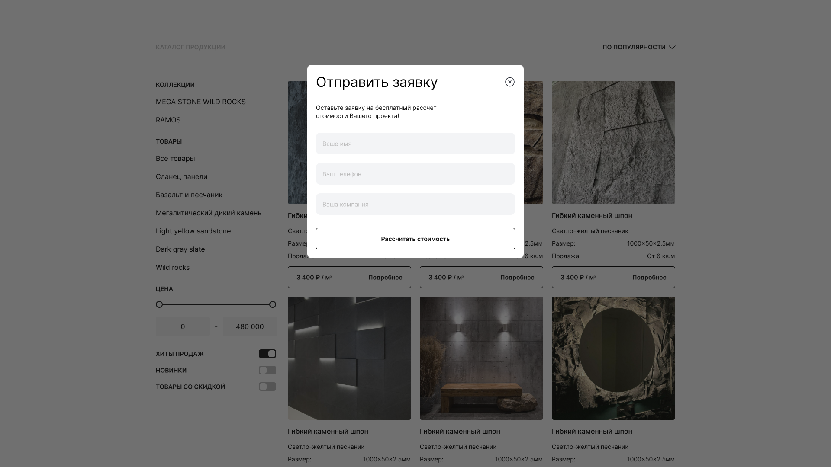Viewport: 831px width, 467px height.
Task: Click the sort chevron arrow icon
Action: pyautogui.click(x=672, y=47)
